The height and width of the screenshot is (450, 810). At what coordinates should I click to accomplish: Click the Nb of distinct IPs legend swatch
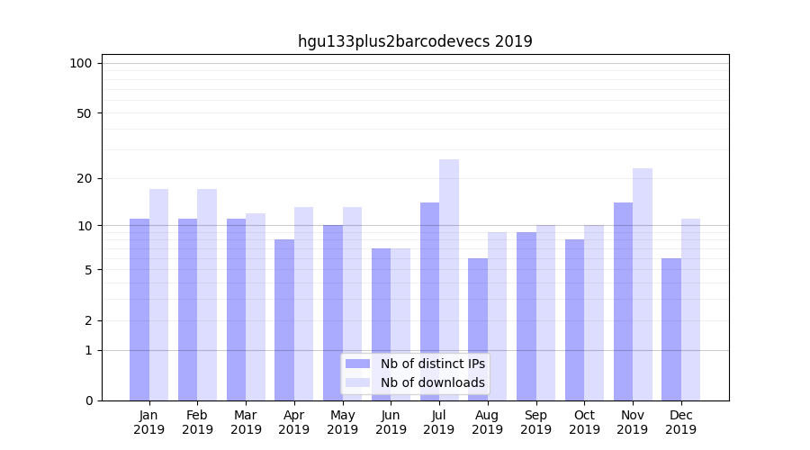357,364
